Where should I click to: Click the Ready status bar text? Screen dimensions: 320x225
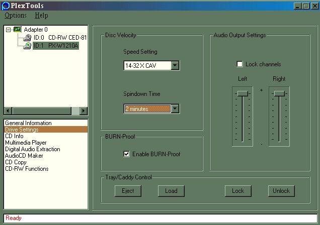coord(14,218)
